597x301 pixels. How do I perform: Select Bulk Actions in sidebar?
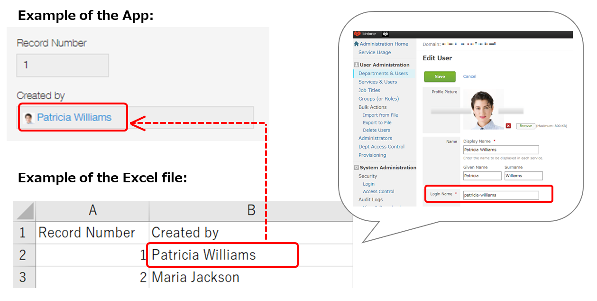click(x=373, y=107)
